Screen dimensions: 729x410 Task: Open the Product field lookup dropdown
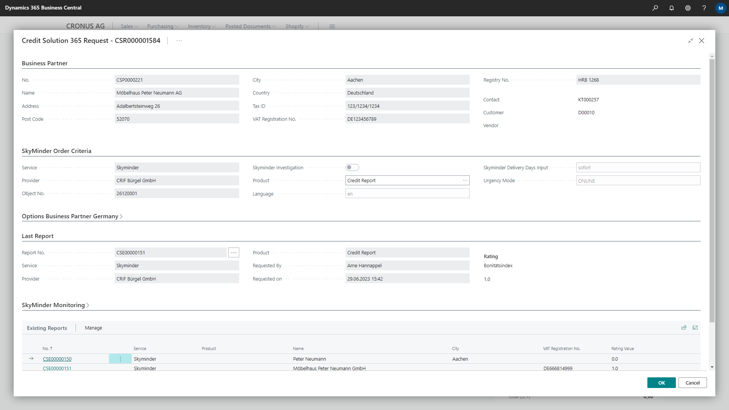pyautogui.click(x=465, y=180)
